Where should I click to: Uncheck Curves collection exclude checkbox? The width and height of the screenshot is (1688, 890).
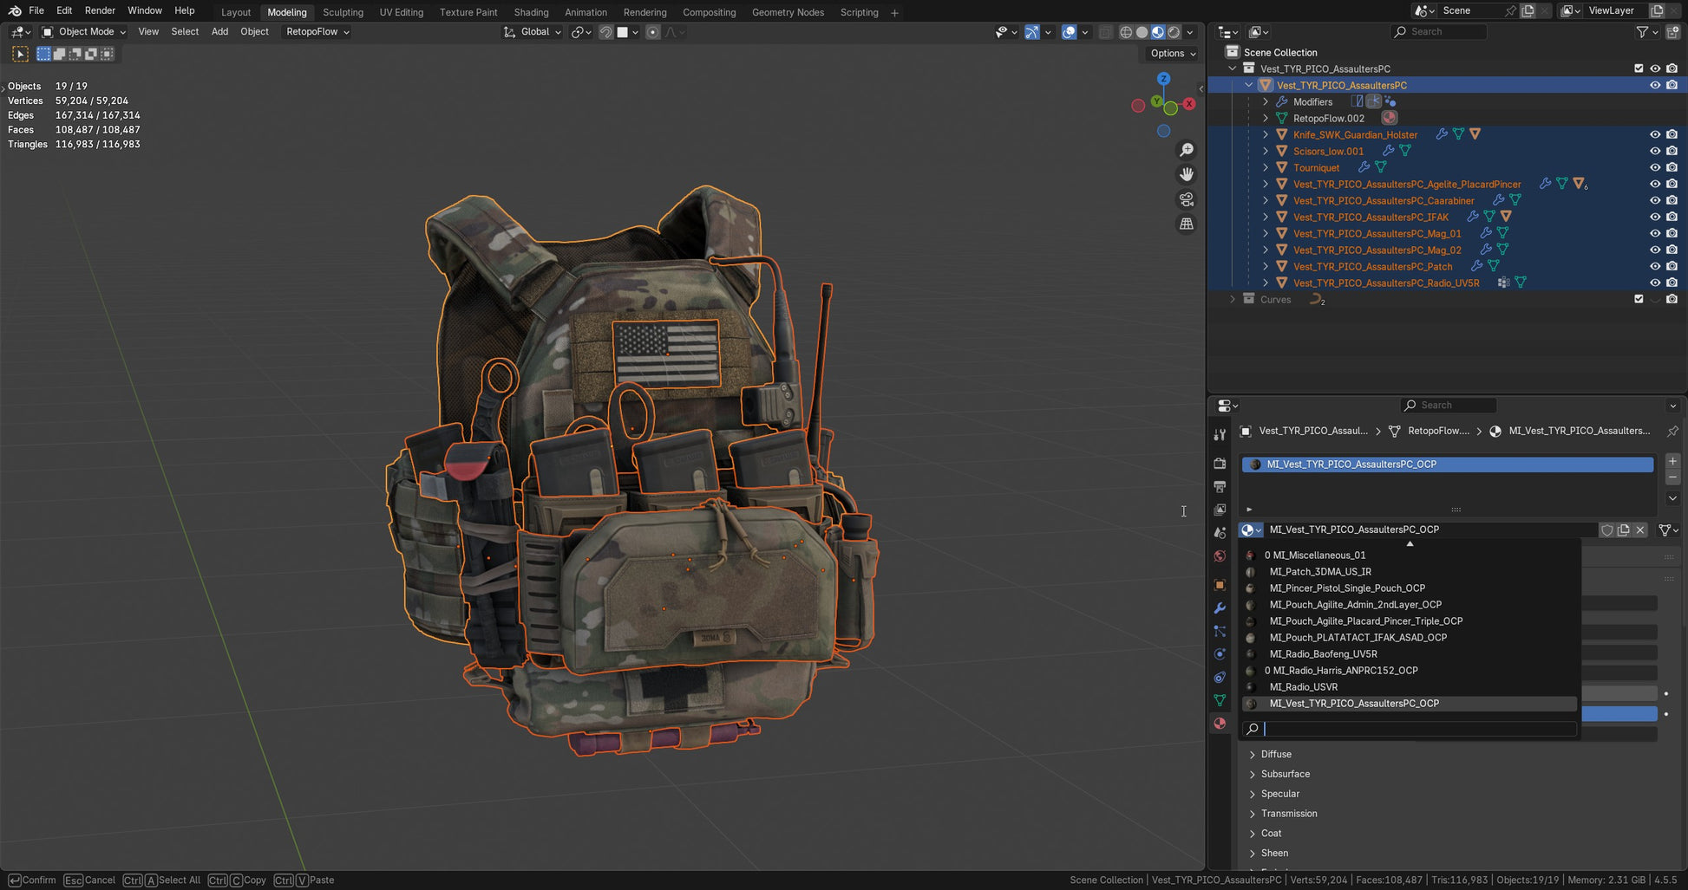coord(1638,300)
